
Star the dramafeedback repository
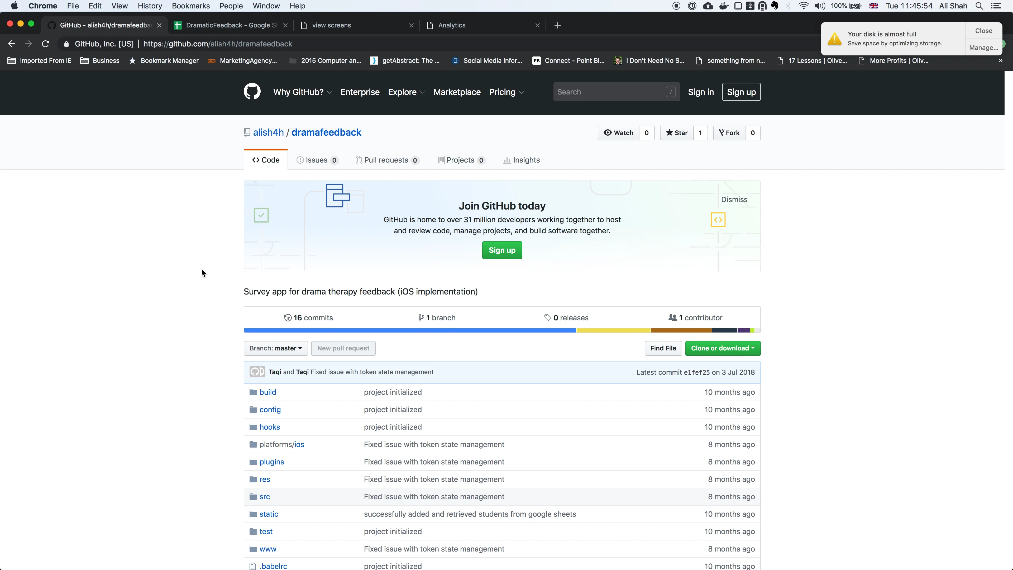click(x=677, y=132)
